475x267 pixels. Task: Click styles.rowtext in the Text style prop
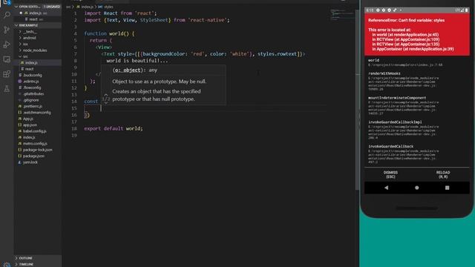point(277,54)
